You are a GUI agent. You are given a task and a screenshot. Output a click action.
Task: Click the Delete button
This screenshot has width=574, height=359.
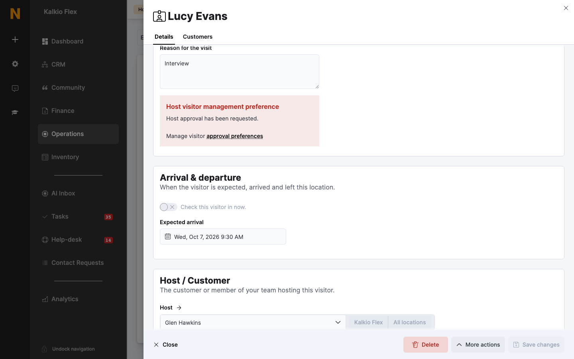tap(426, 345)
